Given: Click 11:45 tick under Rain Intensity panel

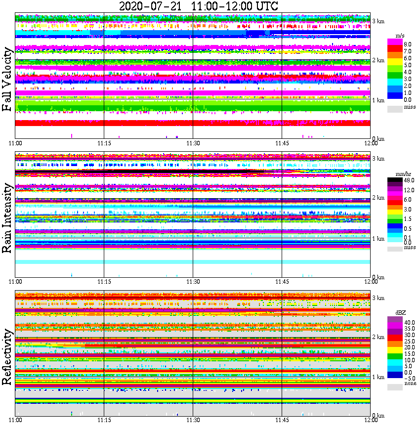Looking at the screenshot, I should (x=282, y=282).
